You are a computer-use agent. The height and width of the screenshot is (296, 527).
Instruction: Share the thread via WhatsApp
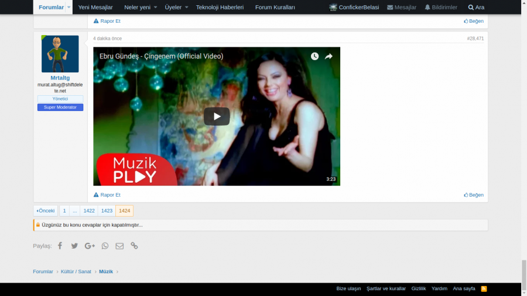(105, 246)
